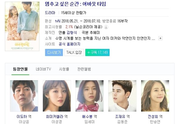Open the 조재유 역 cast photo
This screenshot has width=176, height=124.
click(122, 96)
